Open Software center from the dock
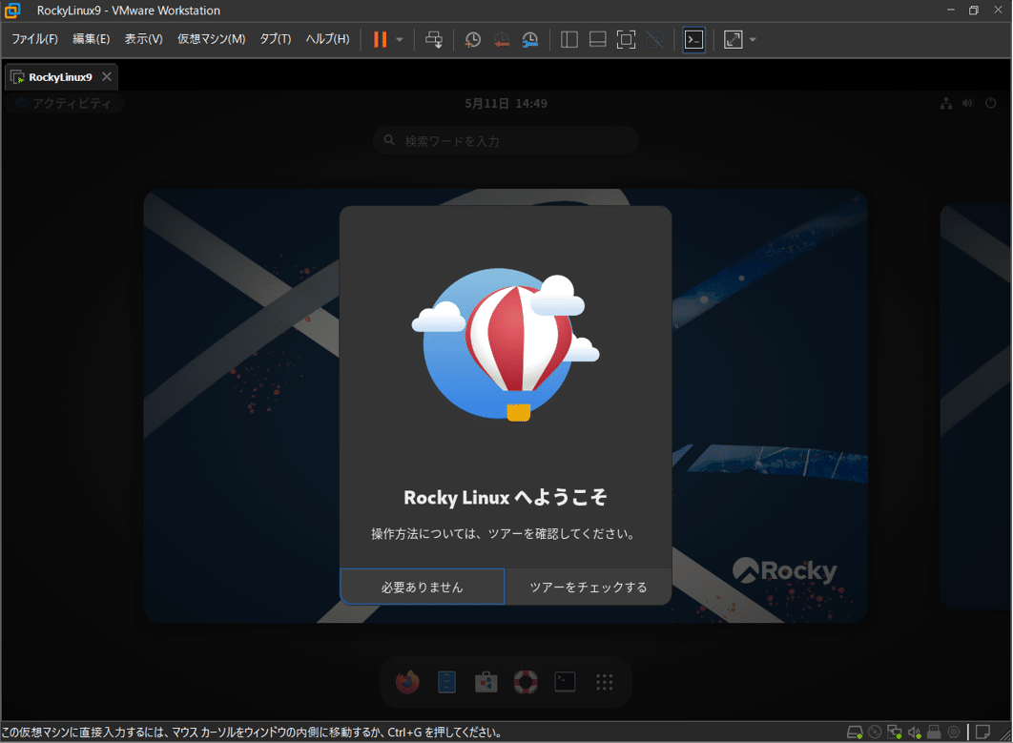 click(x=486, y=682)
